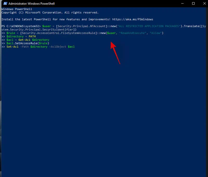This screenshot has height=177, width=208.
Task: Click the 'PS C:\WINDOWS\system32>' prompt
Action: tap(21, 26)
